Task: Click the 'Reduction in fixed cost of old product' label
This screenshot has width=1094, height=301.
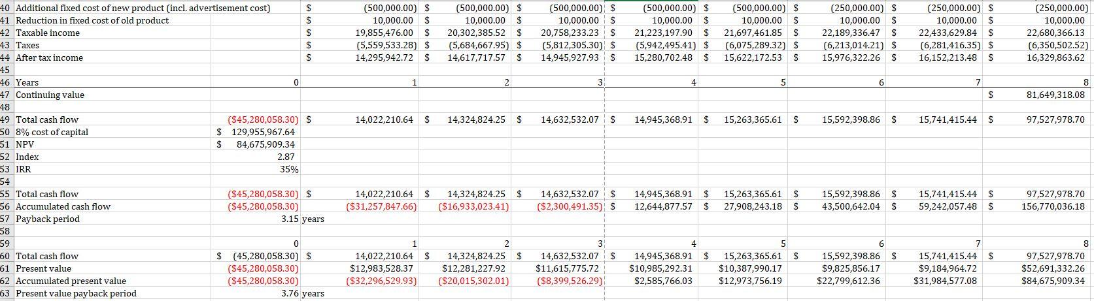Action: (x=92, y=20)
